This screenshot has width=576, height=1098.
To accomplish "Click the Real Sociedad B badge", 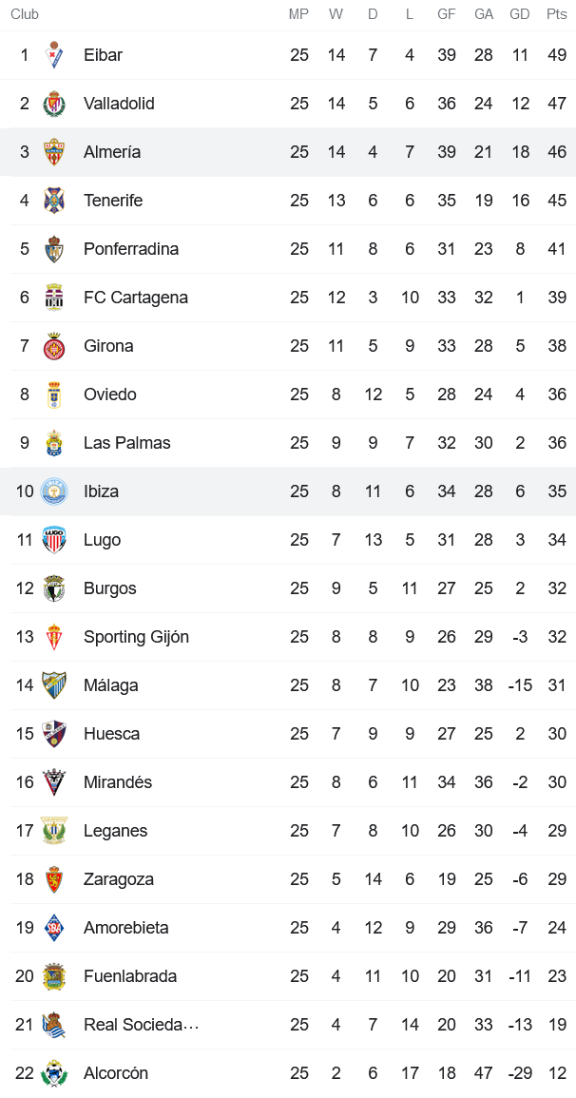I will (56, 1025).
